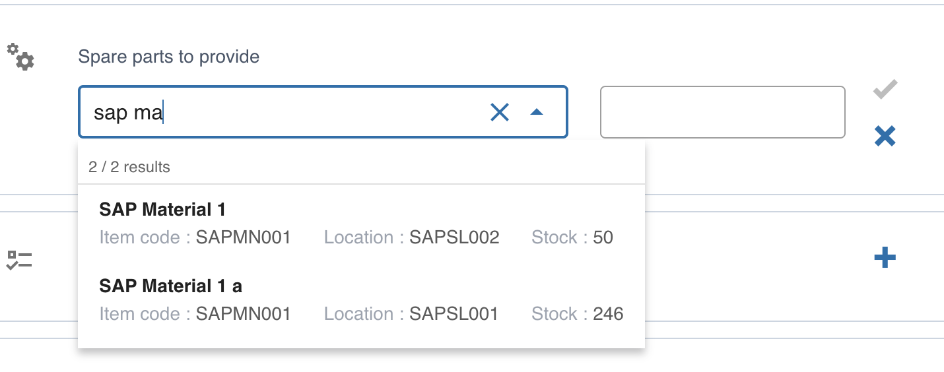Click the gears icon beside Spare parts
Screen dimensions: 944x372
point(20,57)
